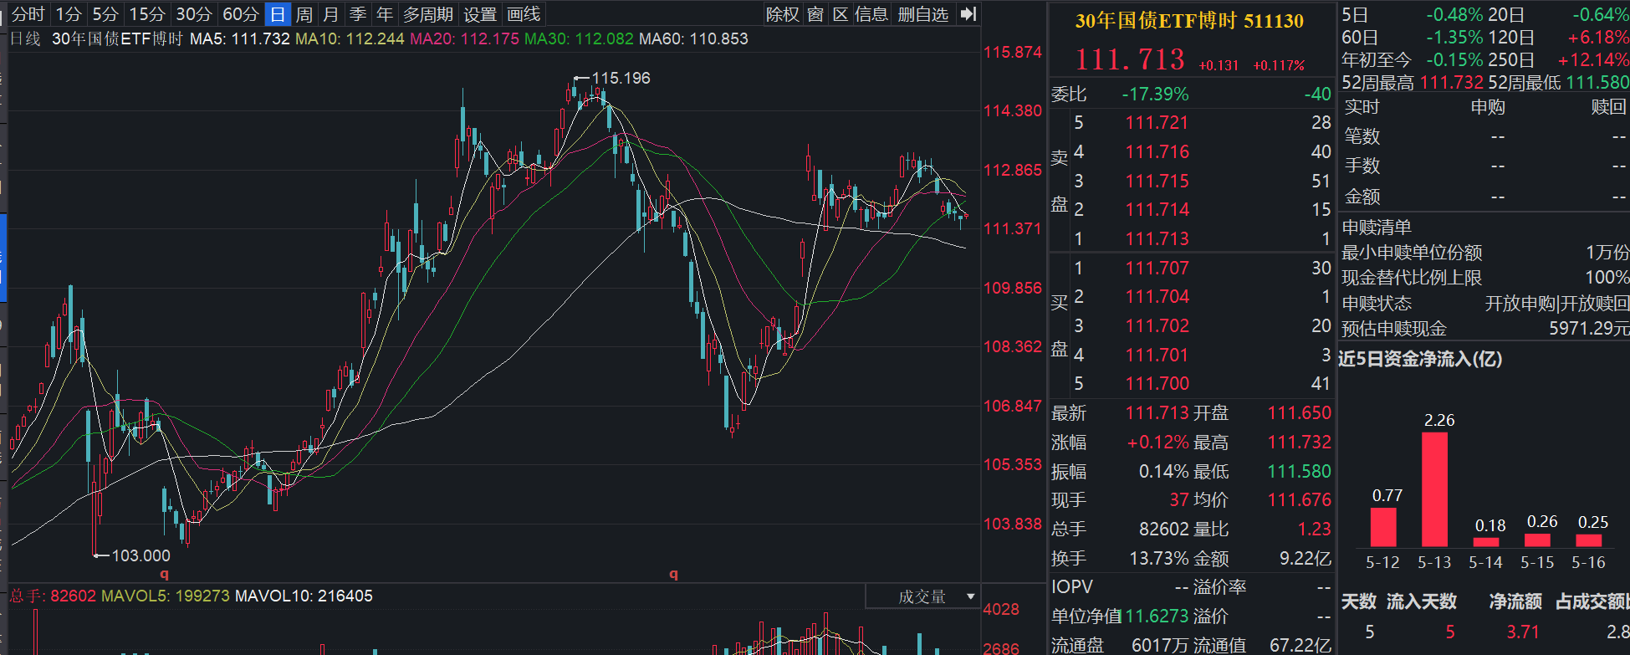Click 删自选 to remove from watchlist
The height and width of the screenshot is (655, 1630).
[923, 14]
